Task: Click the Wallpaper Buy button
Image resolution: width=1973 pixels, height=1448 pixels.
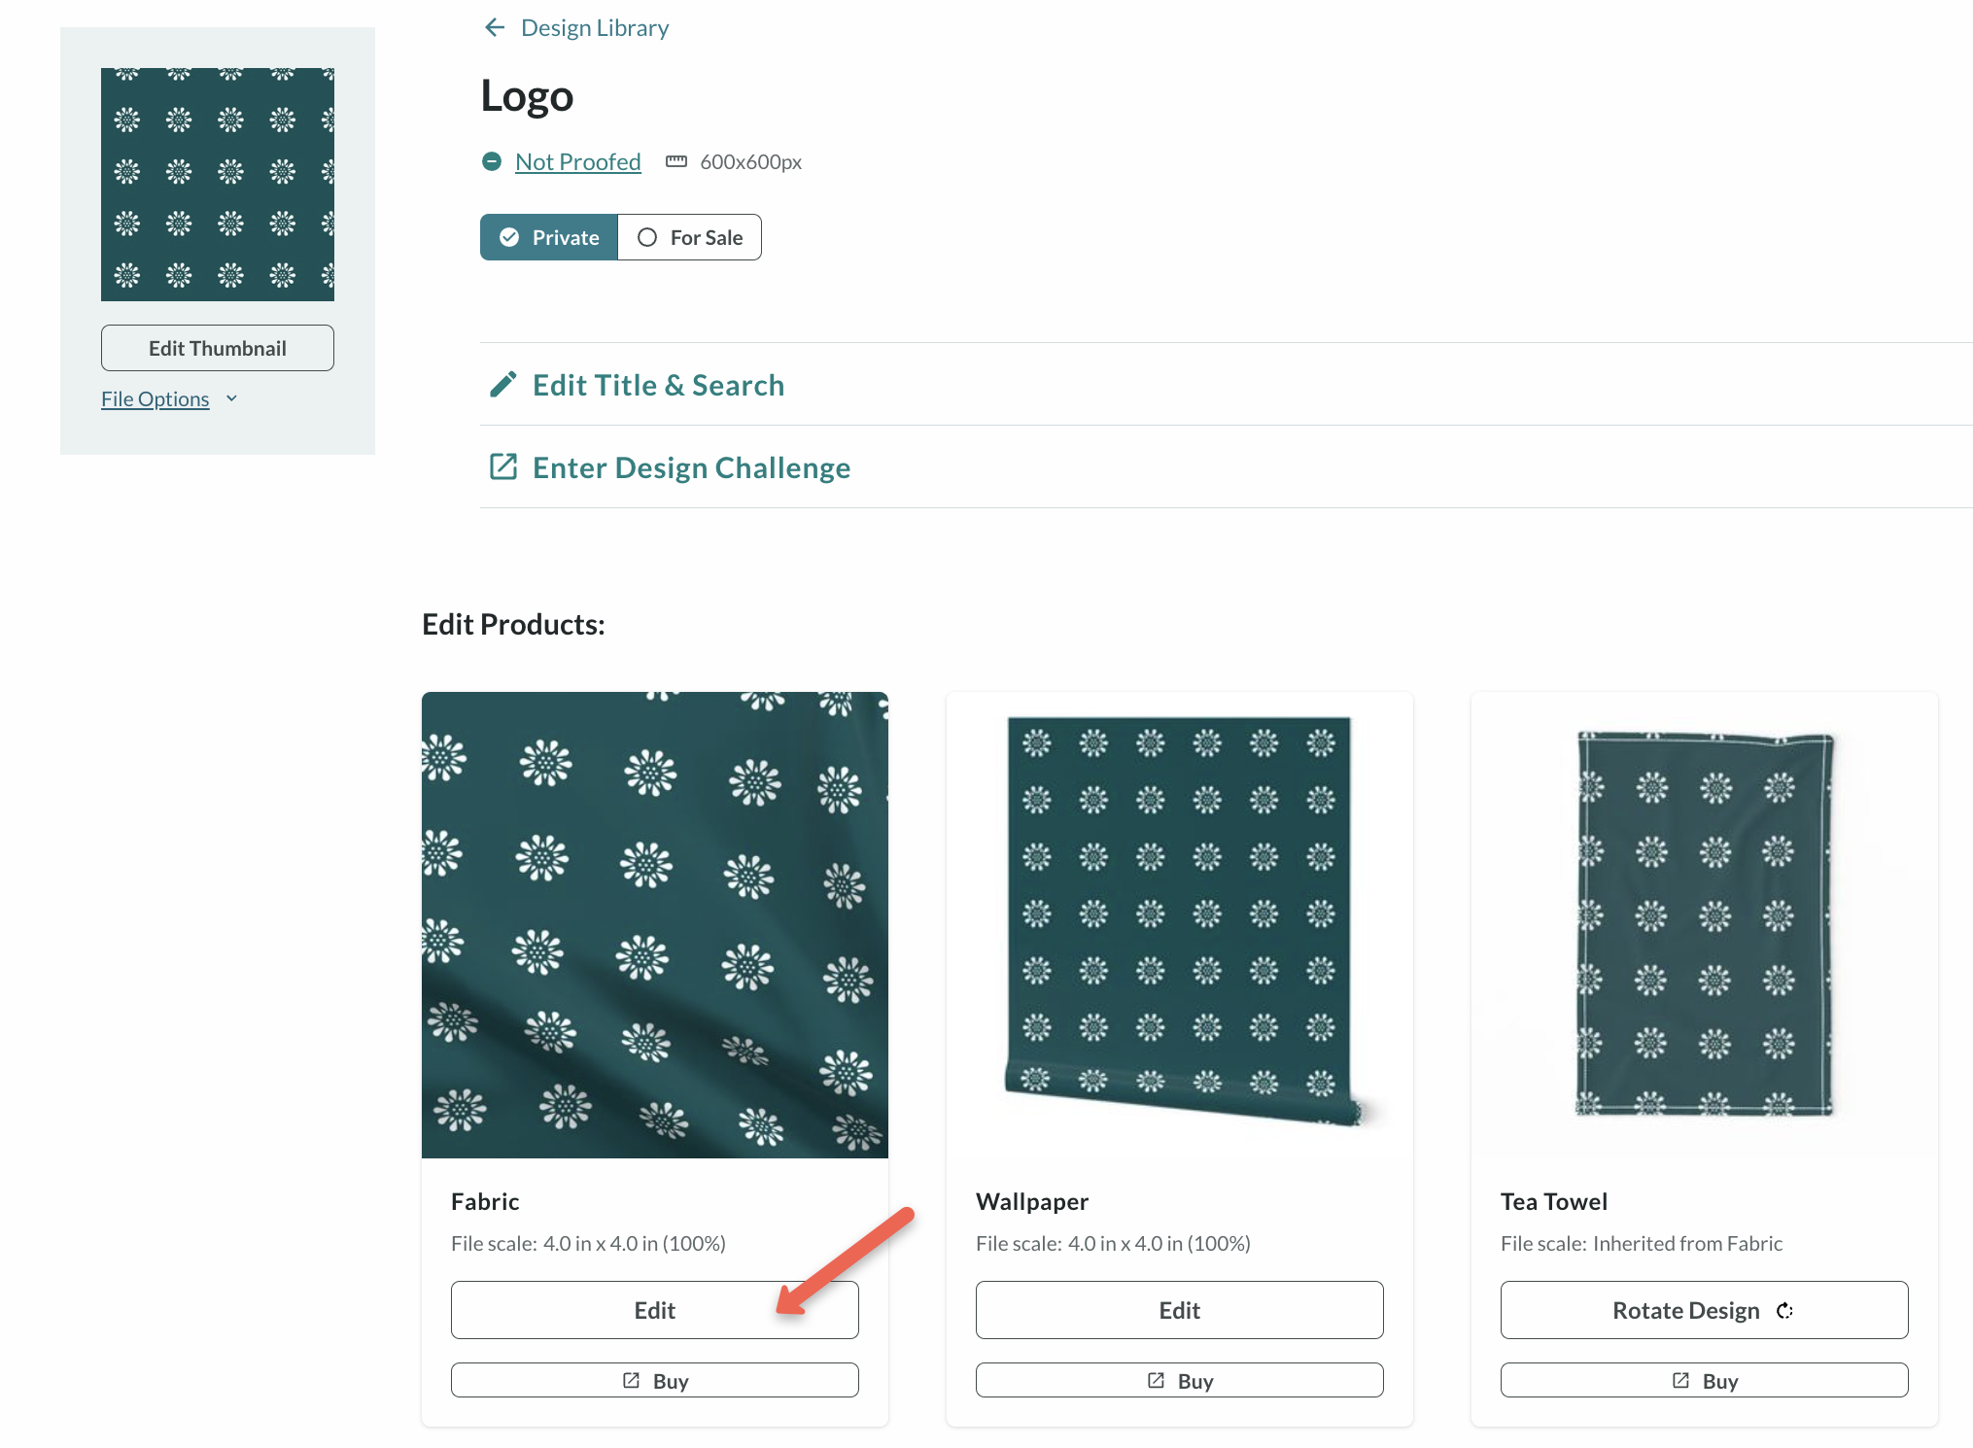Action: tap(1179, 1380)
